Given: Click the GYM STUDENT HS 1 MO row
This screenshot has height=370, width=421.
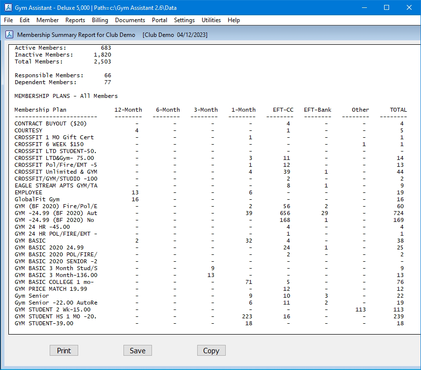Looking at the screenshot, I should point(56,316).
